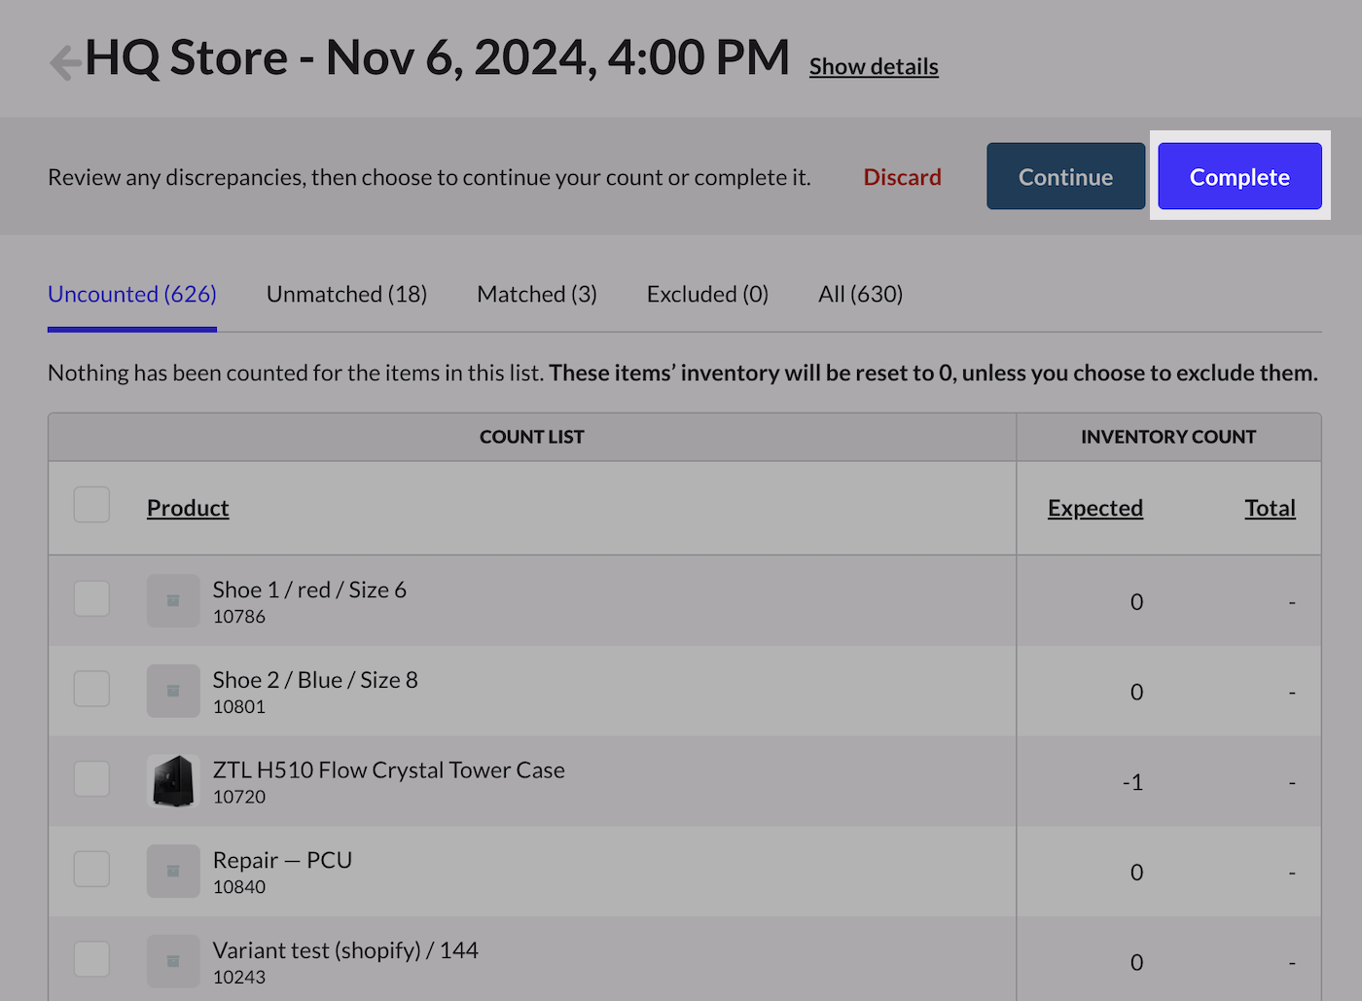Sort by Expected inventory column
This screenshot has height=1001, width=1362.
(x=1095, y=508)
